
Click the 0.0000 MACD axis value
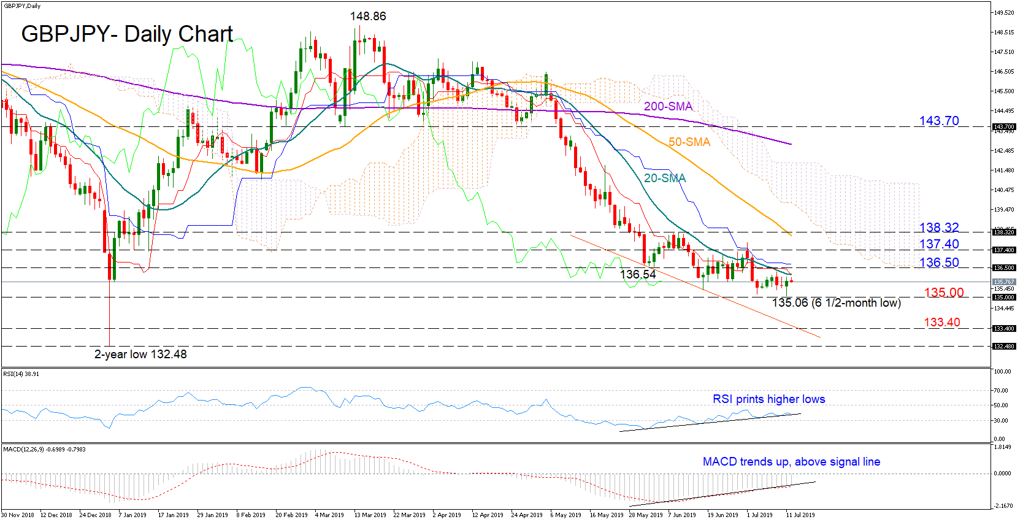pyautogui.click(x=1003, y=473)
